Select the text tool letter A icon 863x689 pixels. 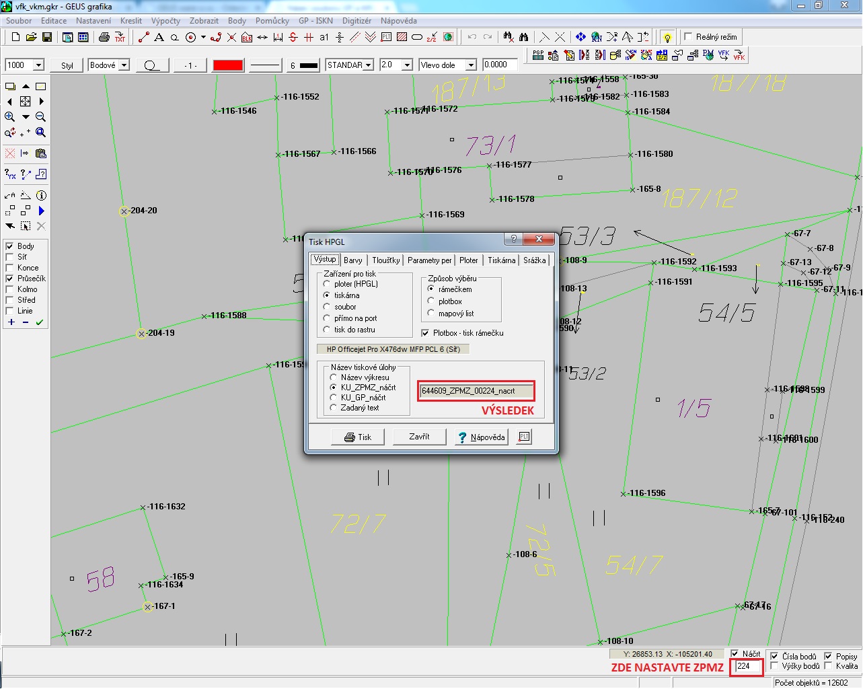159,38
